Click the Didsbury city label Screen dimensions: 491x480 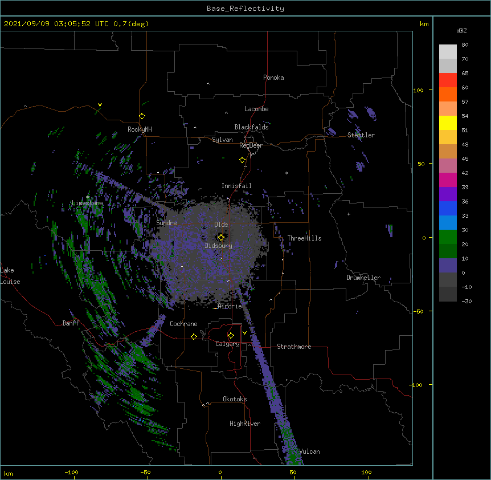coord(219,246)
